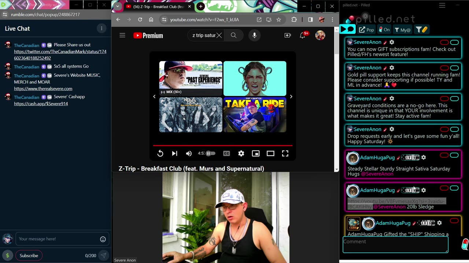Open therealsevere.com website link
Image resolution: width=469 pixels, height=263 pixels.
pyautogui.click(x=43, y=88)
